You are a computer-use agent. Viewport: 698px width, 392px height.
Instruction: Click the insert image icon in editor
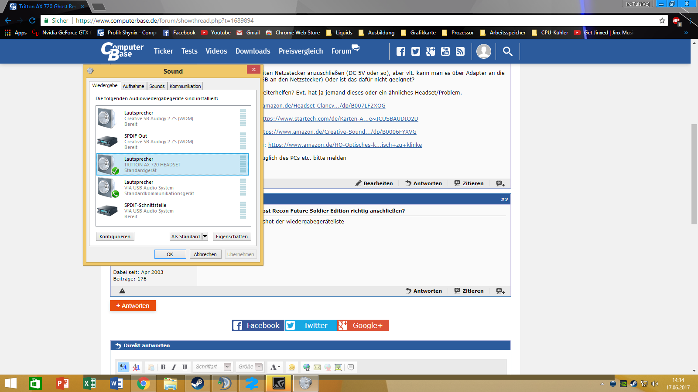pos(338,367)
